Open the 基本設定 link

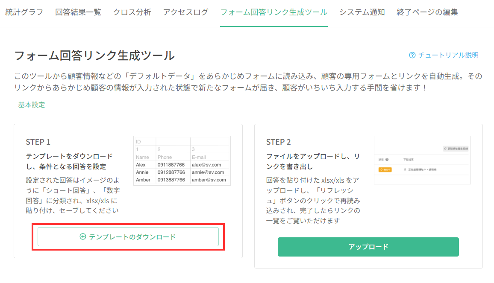[32, 105]
